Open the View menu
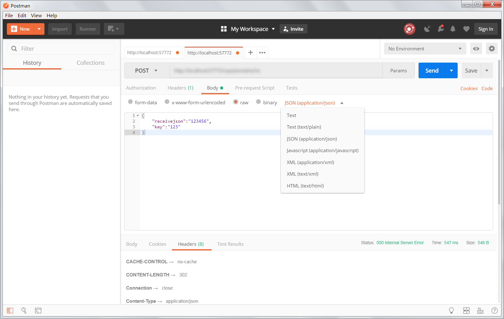 pos(36,15)
